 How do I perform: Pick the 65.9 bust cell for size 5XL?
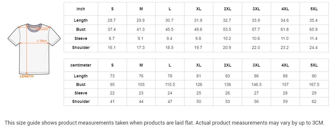(314, 29)
